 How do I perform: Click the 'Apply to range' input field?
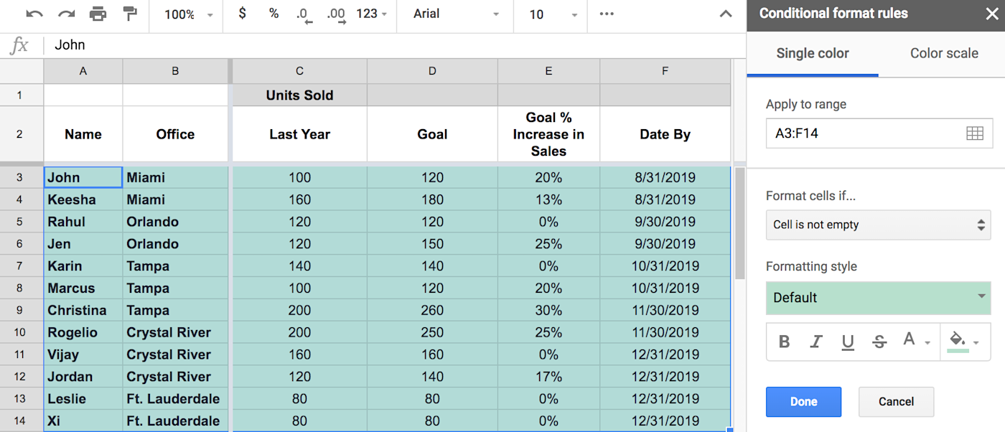point(861,133)
